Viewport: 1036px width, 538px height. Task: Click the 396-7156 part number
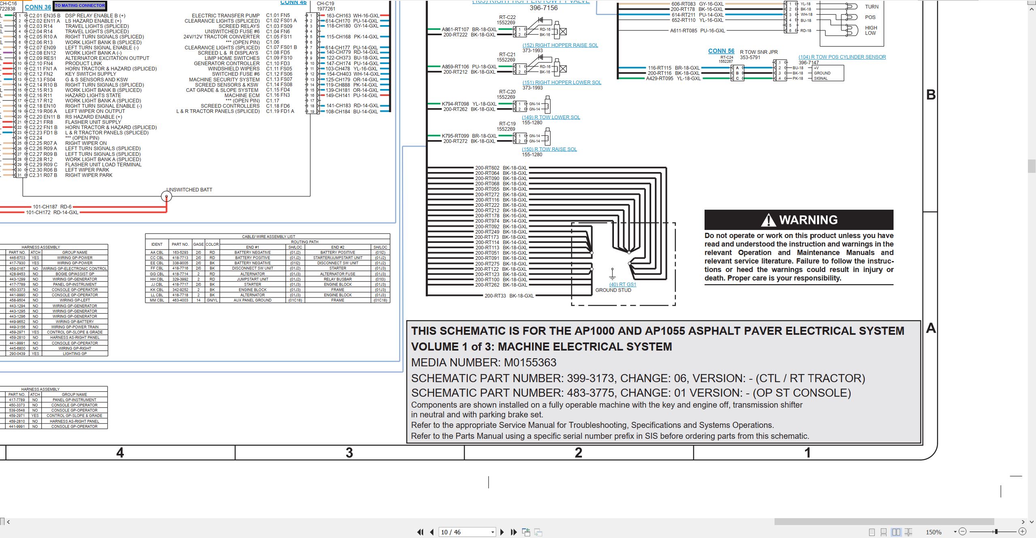pyautogui.click(x=543, y=8)
